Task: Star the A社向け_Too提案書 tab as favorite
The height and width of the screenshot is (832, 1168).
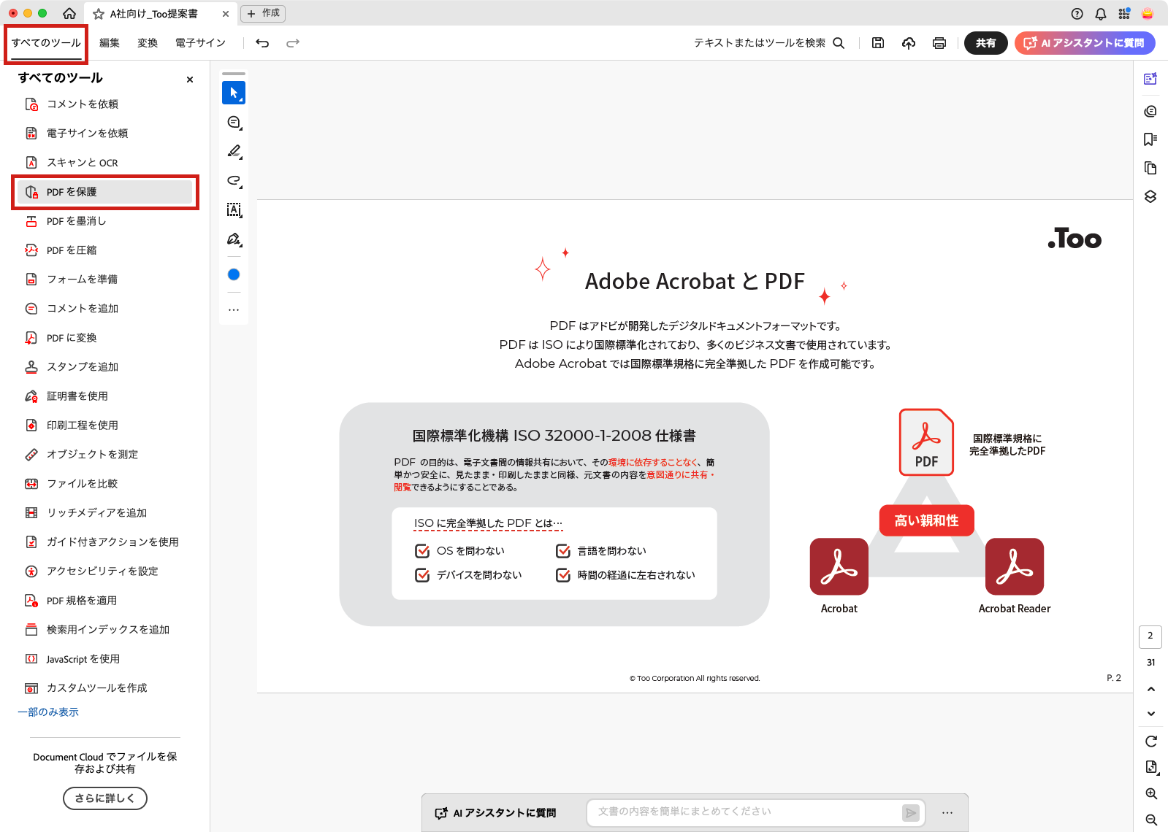Action: point(99,14)
